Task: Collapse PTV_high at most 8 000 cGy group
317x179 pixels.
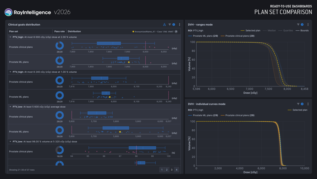Action: point(10,37)
